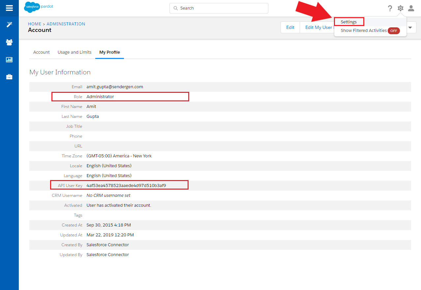Screen dimensions: 421x290
Task: Click Updated At date Mar 22, 2019
Action: (110, 235)
